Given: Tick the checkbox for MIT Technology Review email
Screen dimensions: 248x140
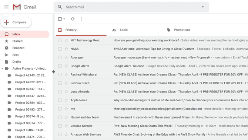Looking at the screenshot, I should pyautogui.click(x=60, y=40).
